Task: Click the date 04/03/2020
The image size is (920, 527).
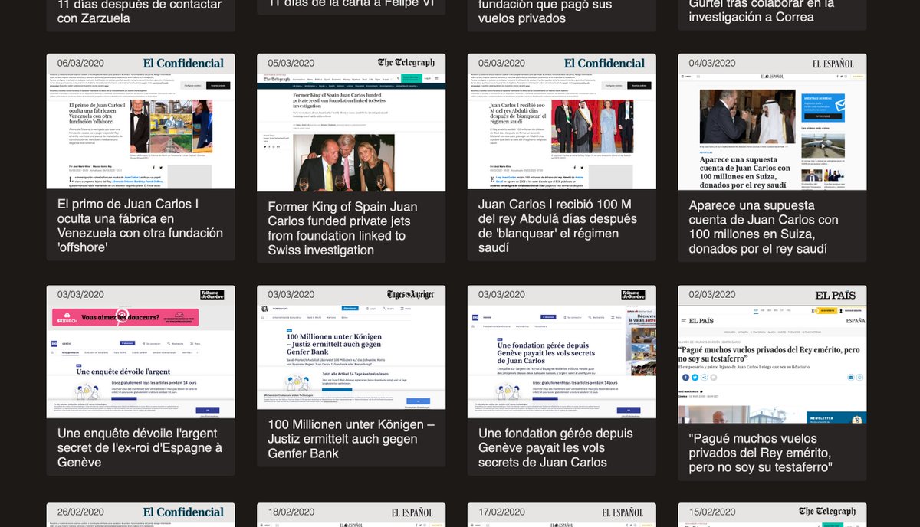Action: click(712, 63)
